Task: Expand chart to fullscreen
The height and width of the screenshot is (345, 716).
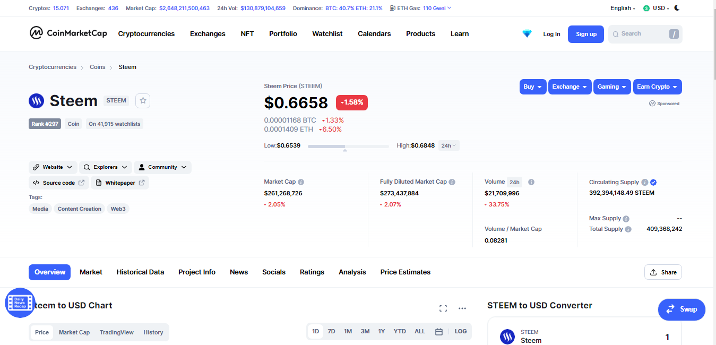Action: point(443,308)
